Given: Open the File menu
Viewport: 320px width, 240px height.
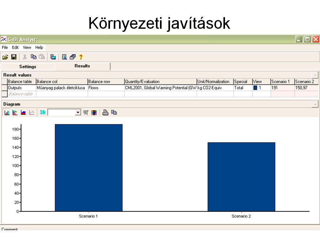Looking at the screenshot, I should 5,47.
